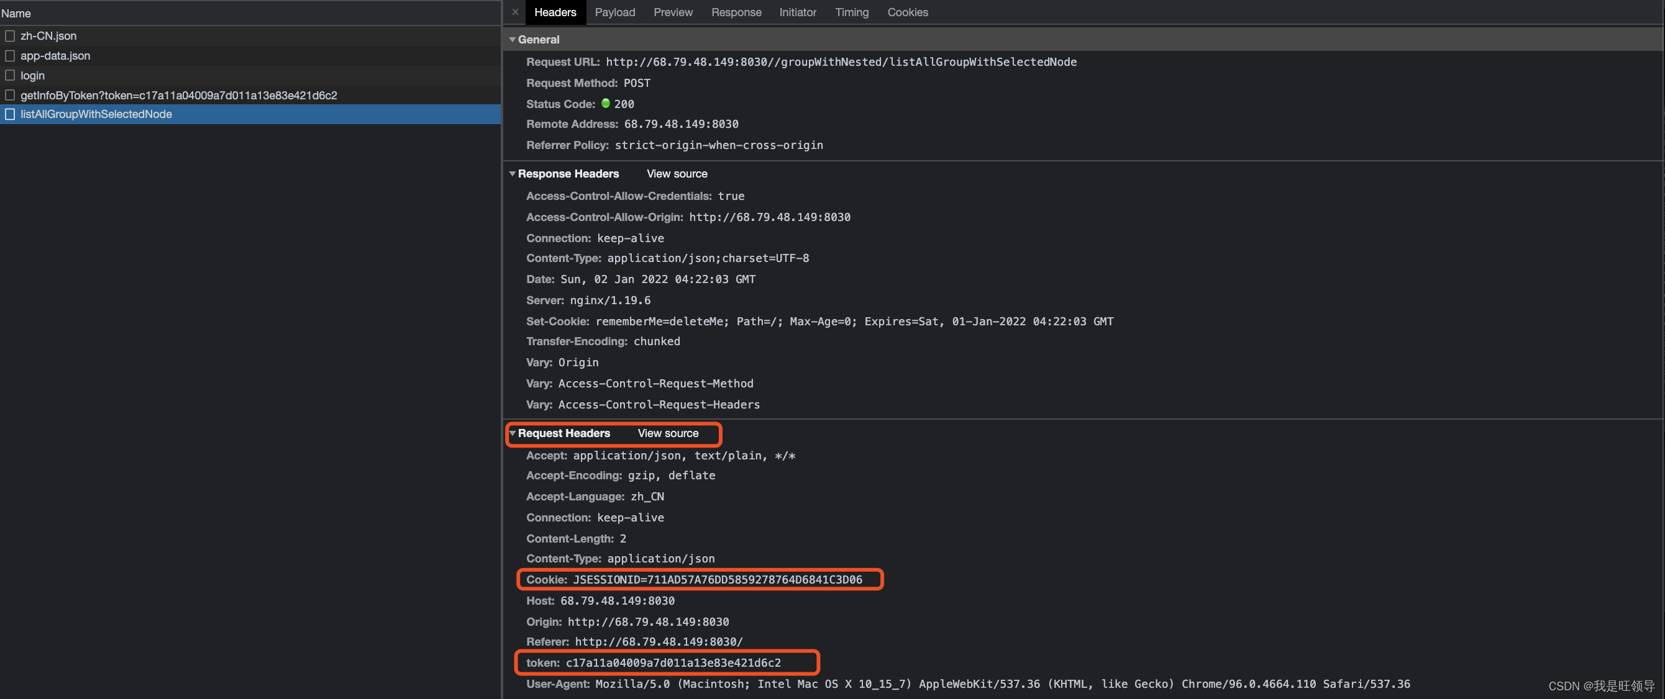Image resolution: width=1665 pixels, height=699 pixels.
Task: Collapse the General section
Action: click(x=513, y=40)
